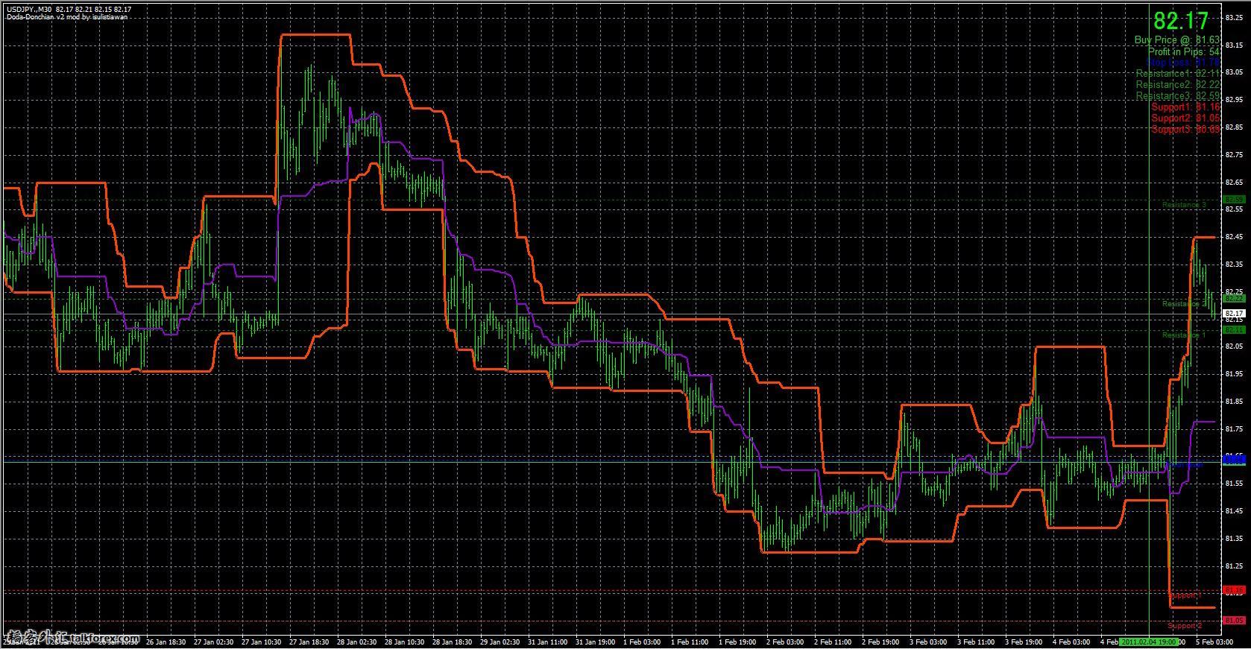Click the 83.15 price scale value
1251x649 pixels.
pos(1235,45)
